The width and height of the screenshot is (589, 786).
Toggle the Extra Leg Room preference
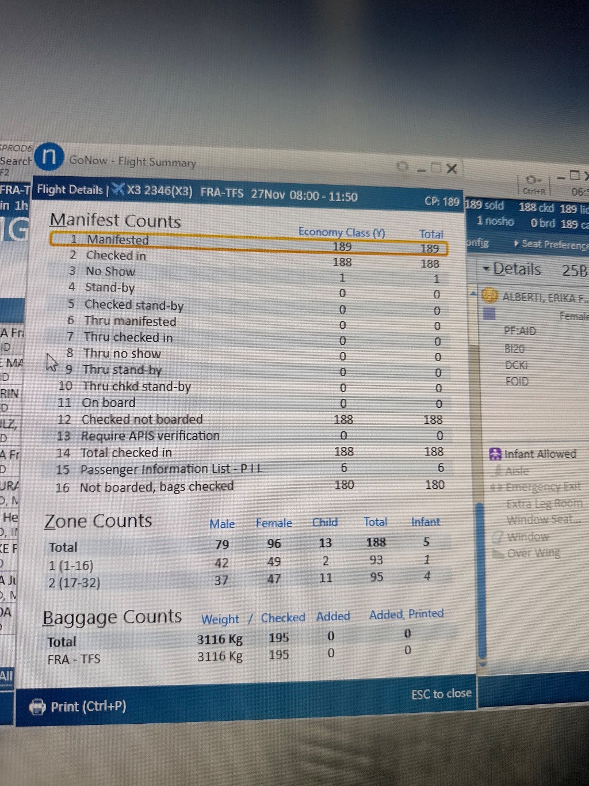[x=544, y=504]
